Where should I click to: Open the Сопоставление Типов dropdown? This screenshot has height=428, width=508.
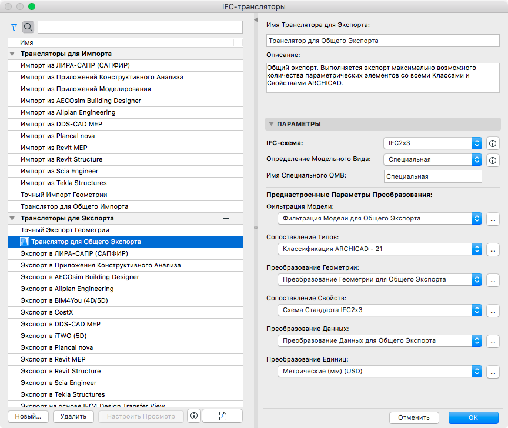tap(379, 249)
